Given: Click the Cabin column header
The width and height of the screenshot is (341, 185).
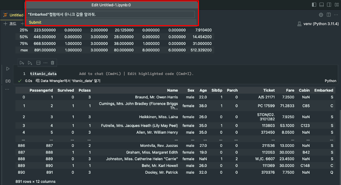Looking at the screenshot, I should pyautogui.click(x=304, y=90).
